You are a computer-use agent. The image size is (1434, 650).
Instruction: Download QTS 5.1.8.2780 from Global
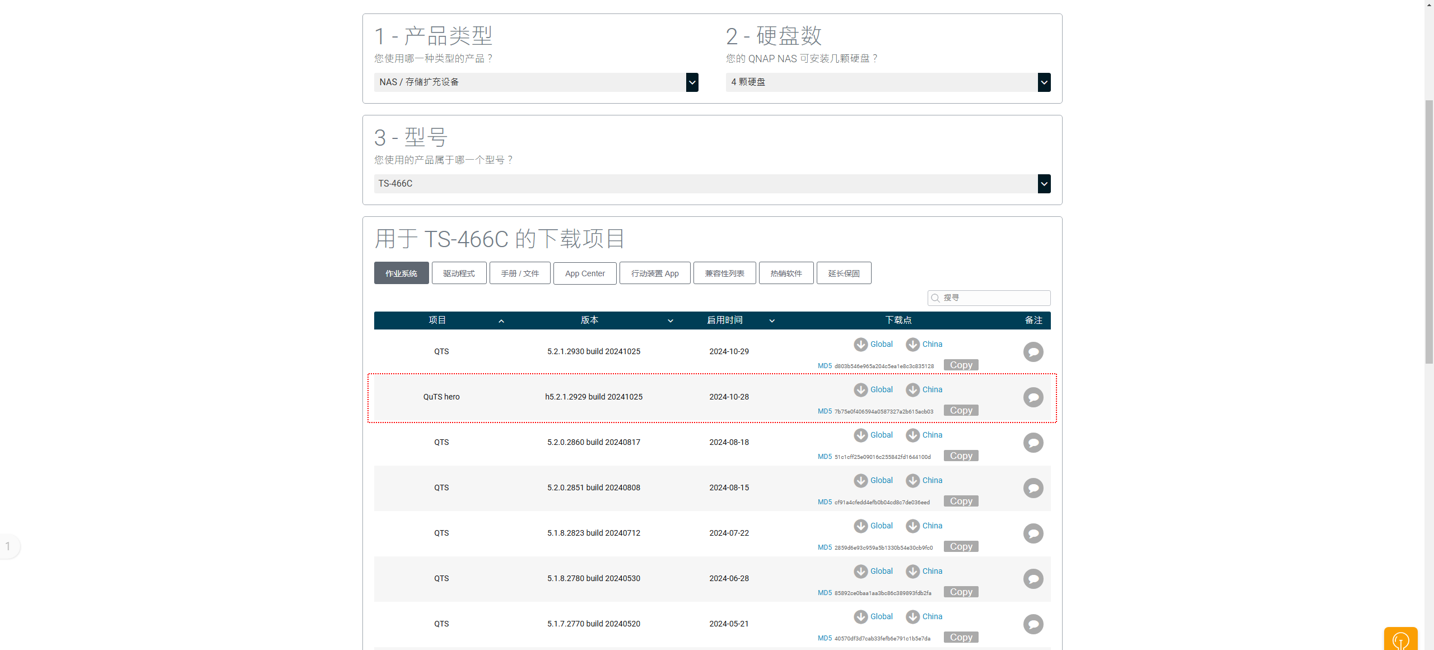click(873, 571)
